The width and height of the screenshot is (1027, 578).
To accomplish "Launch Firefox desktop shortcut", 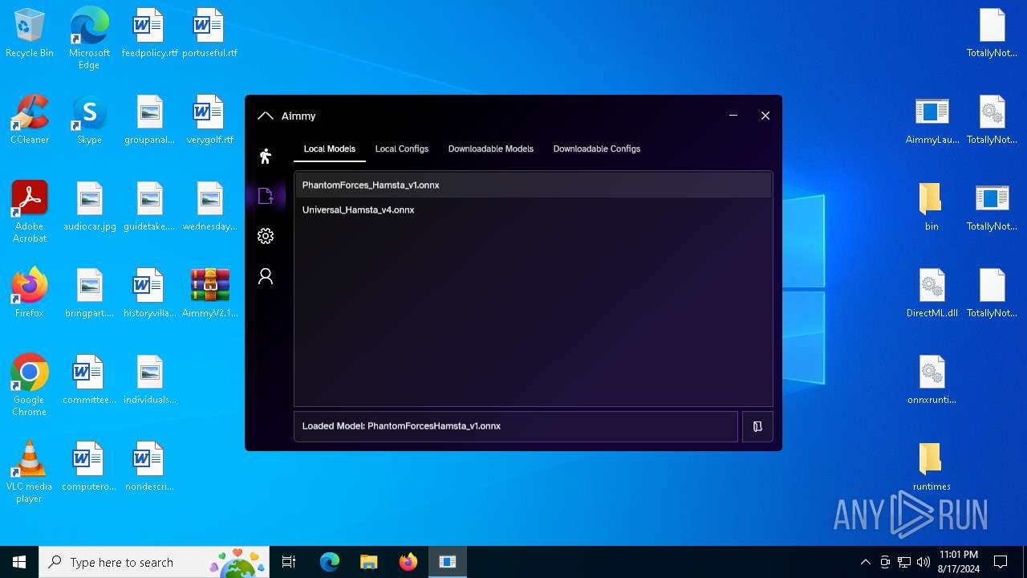I will click(30, 294).
